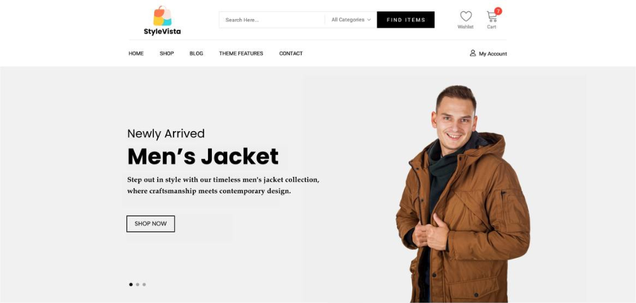The height and width of the screenshot is (303, 636).
Task: Click the SHOP NOW button
Action: [151, 224]
